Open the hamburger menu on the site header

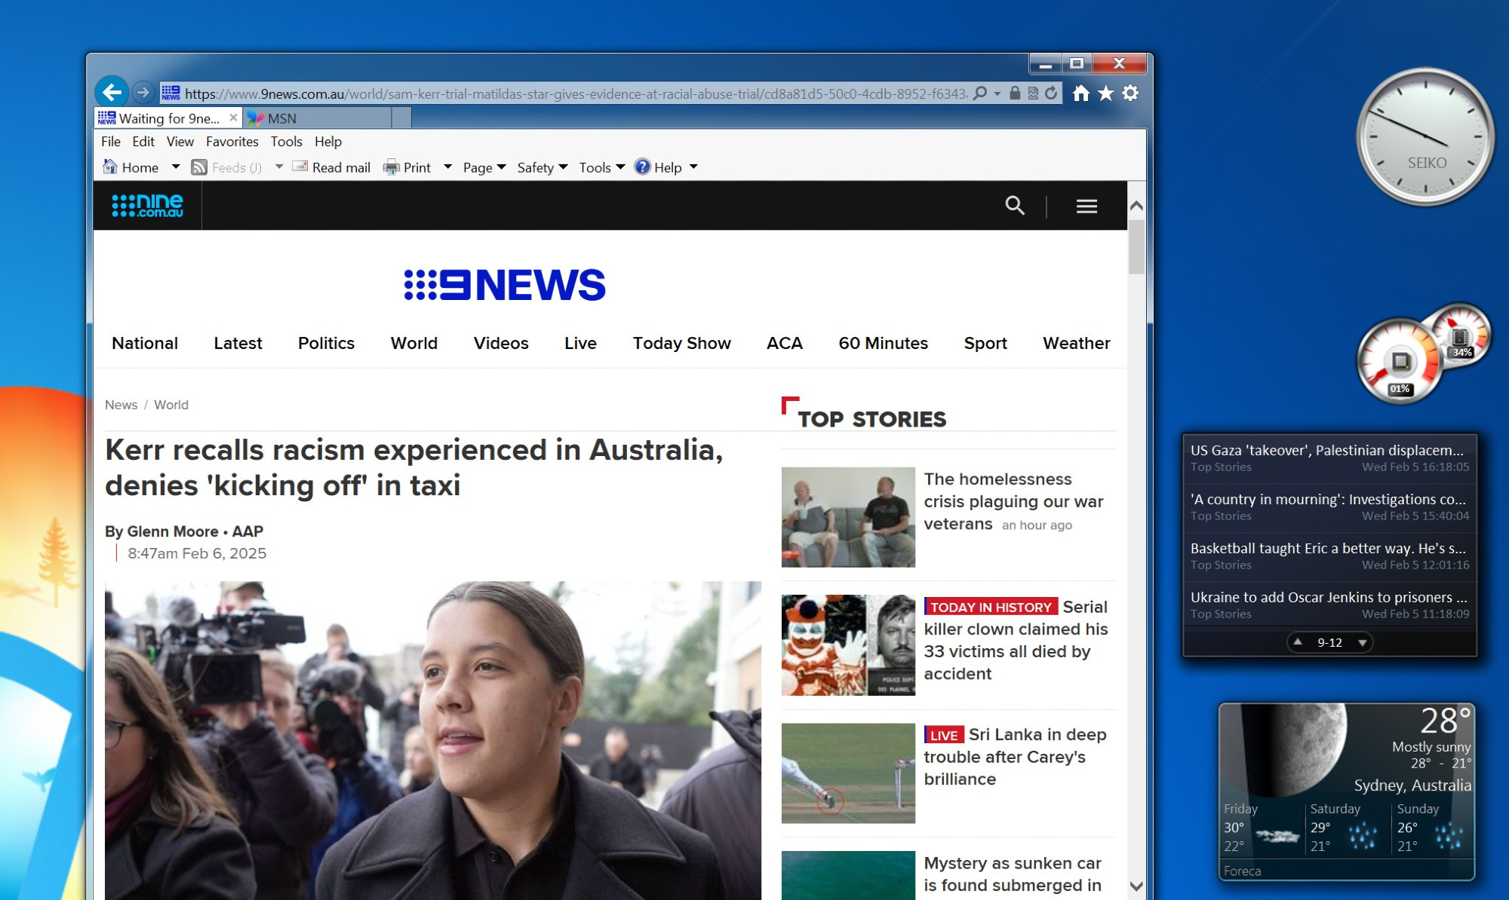(x=1086, y=206)
